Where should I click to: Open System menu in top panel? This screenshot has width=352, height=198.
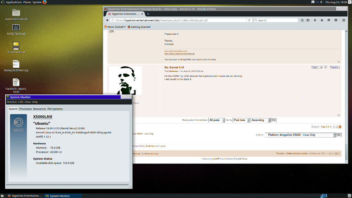pos(37,2)
